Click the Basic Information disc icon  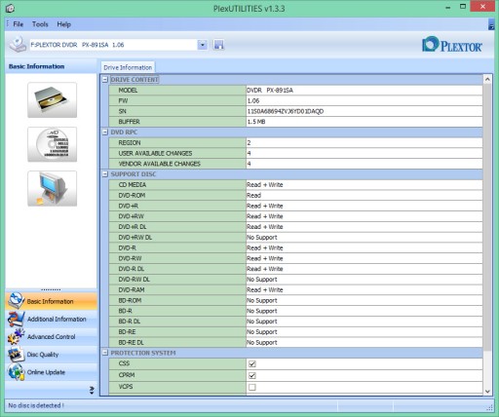click(x=16, y=300)
